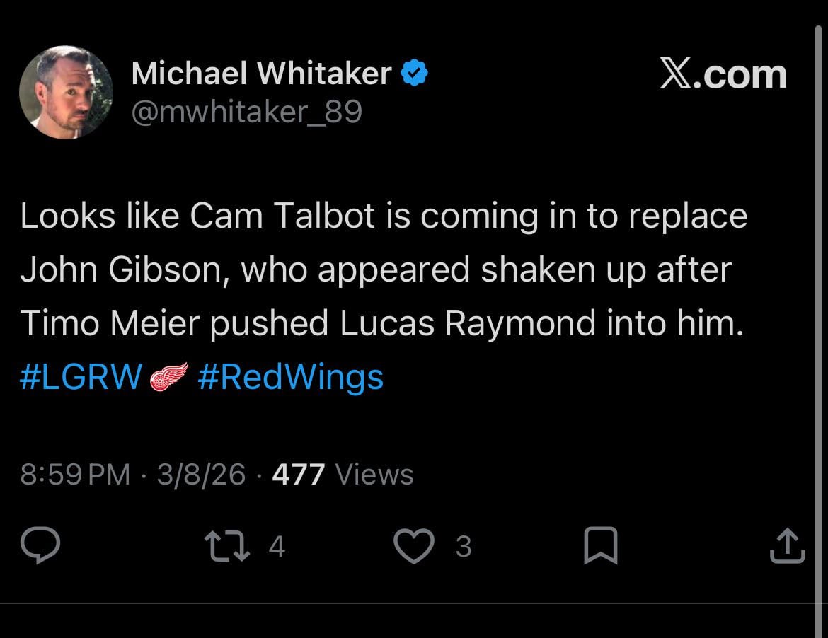Click the Red Wings logo emoji
The image size is (828, 638).
click(x=170, y=377)
